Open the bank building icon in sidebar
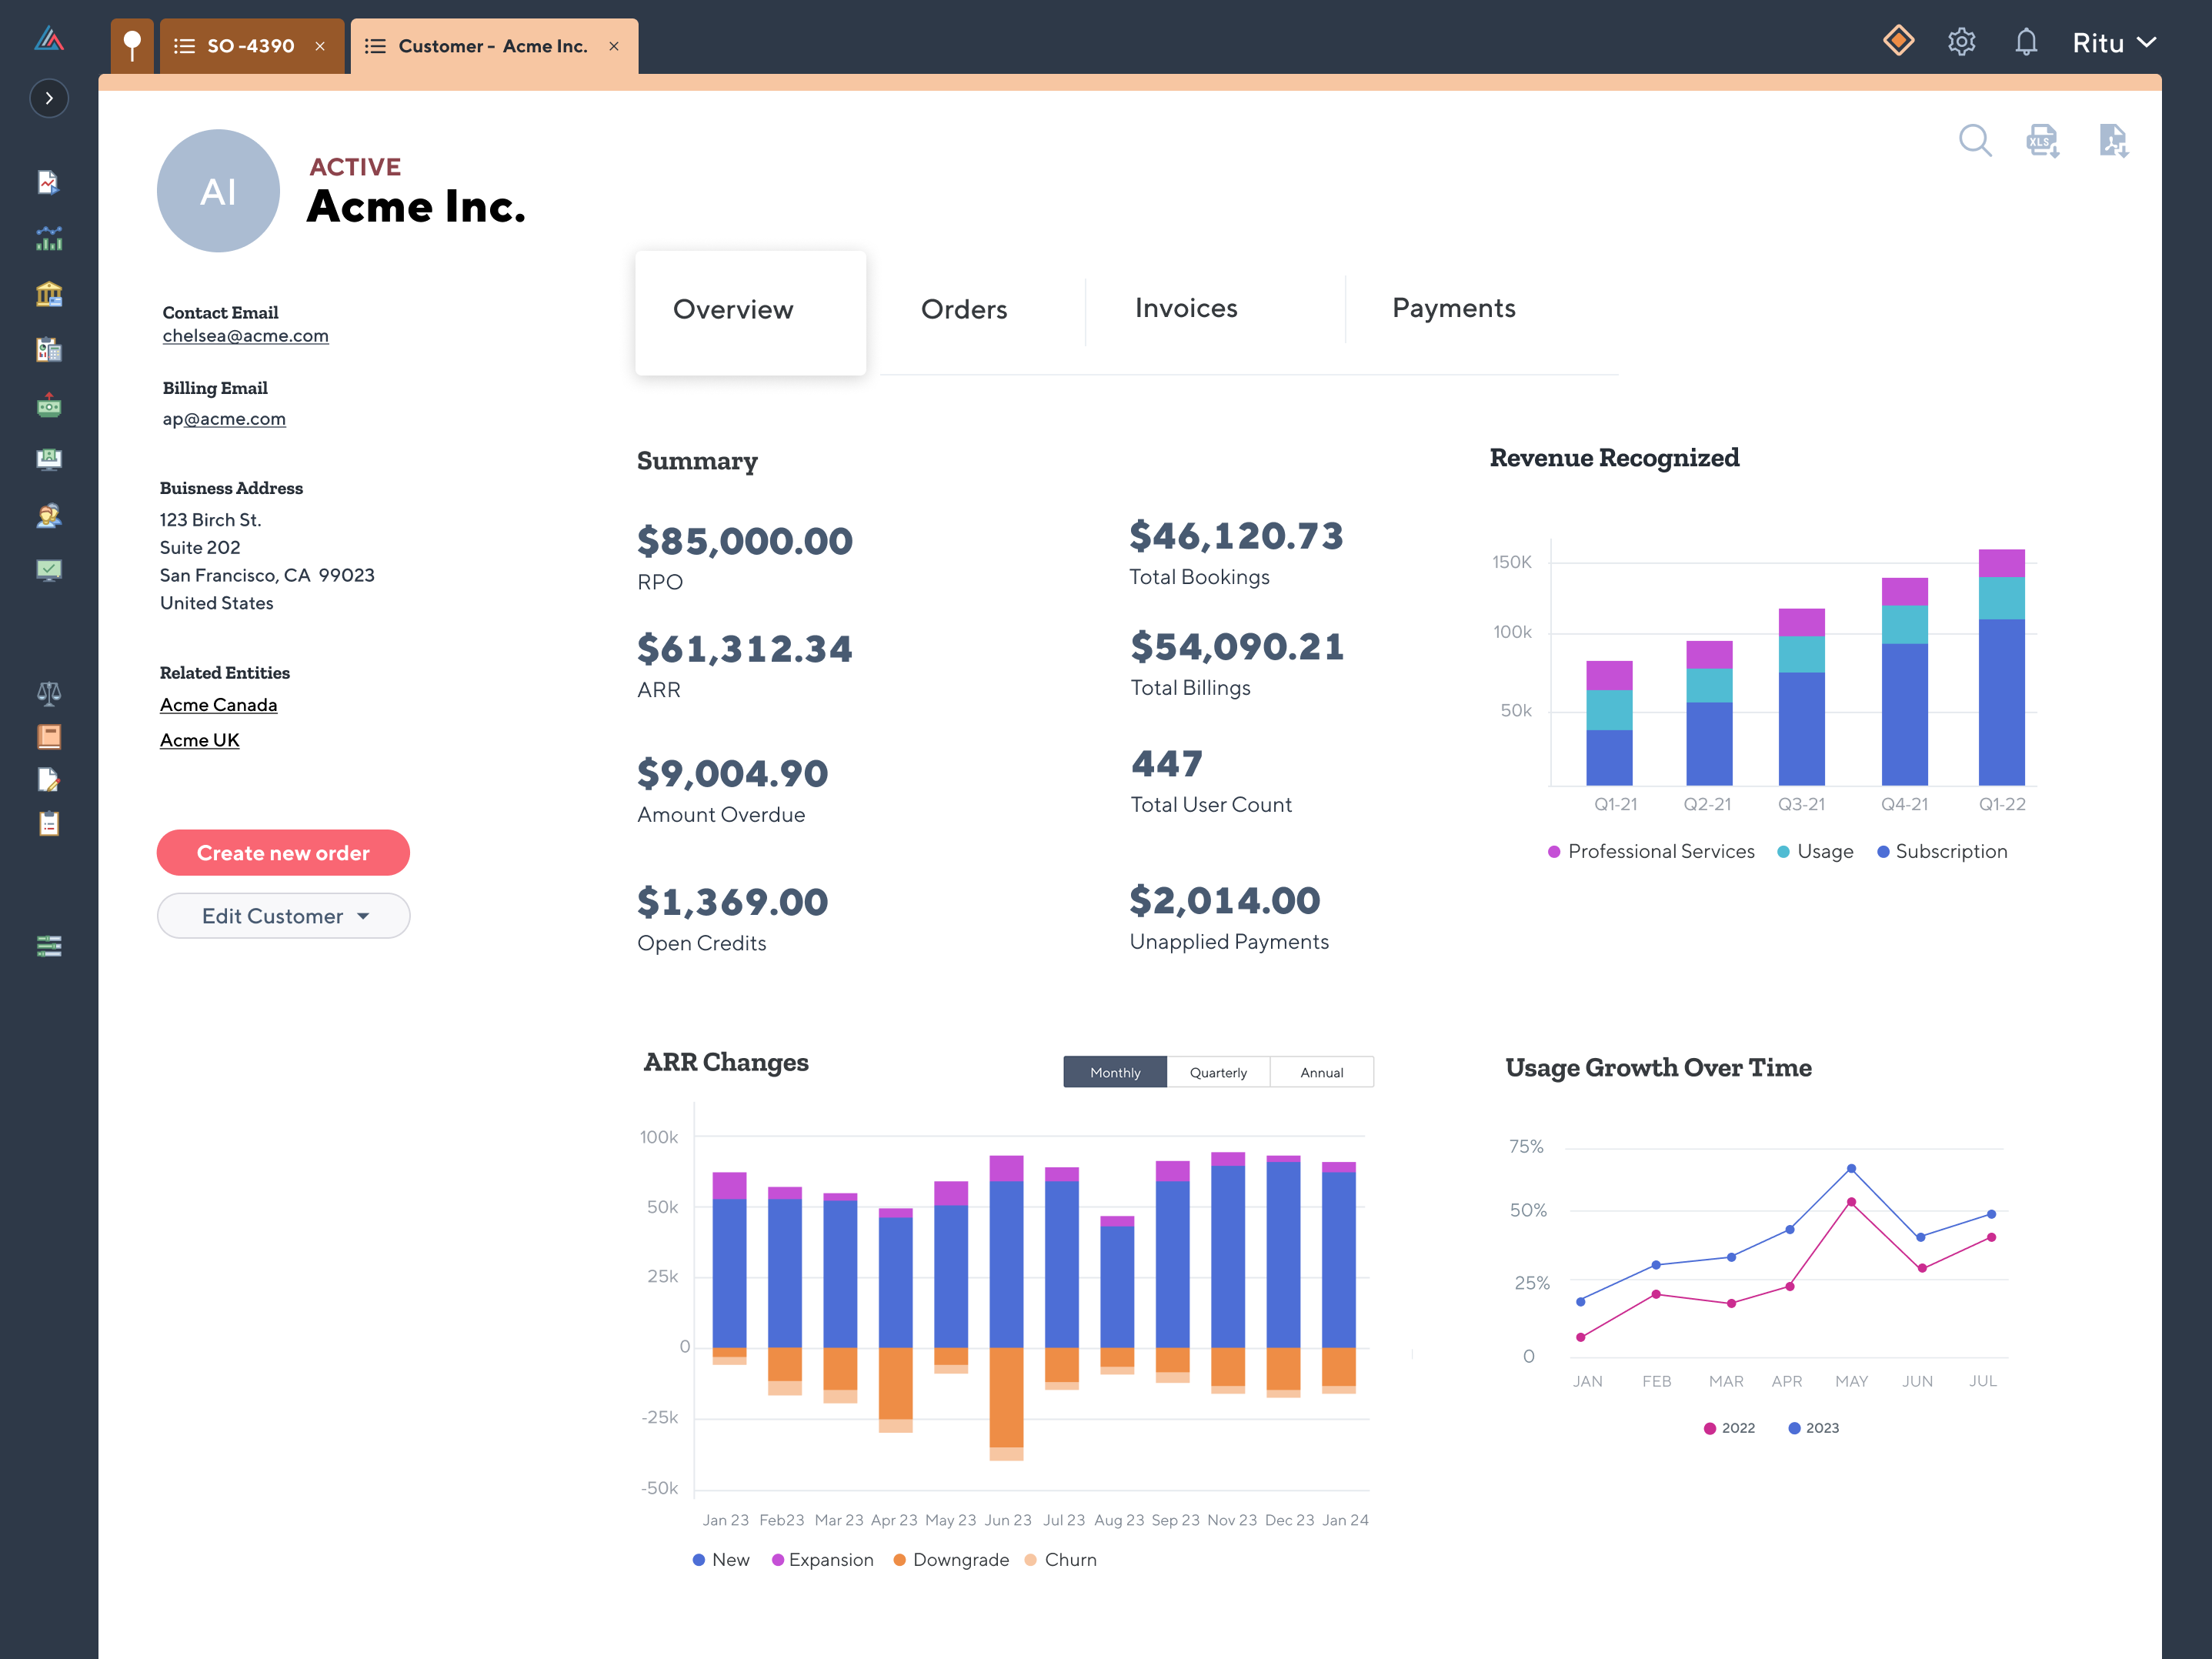 (x=48, y=294)
